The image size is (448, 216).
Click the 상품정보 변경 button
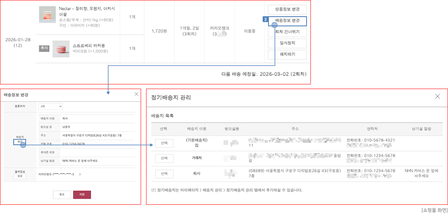[x=287, y=10]
